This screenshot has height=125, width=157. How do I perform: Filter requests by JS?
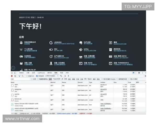62,79
